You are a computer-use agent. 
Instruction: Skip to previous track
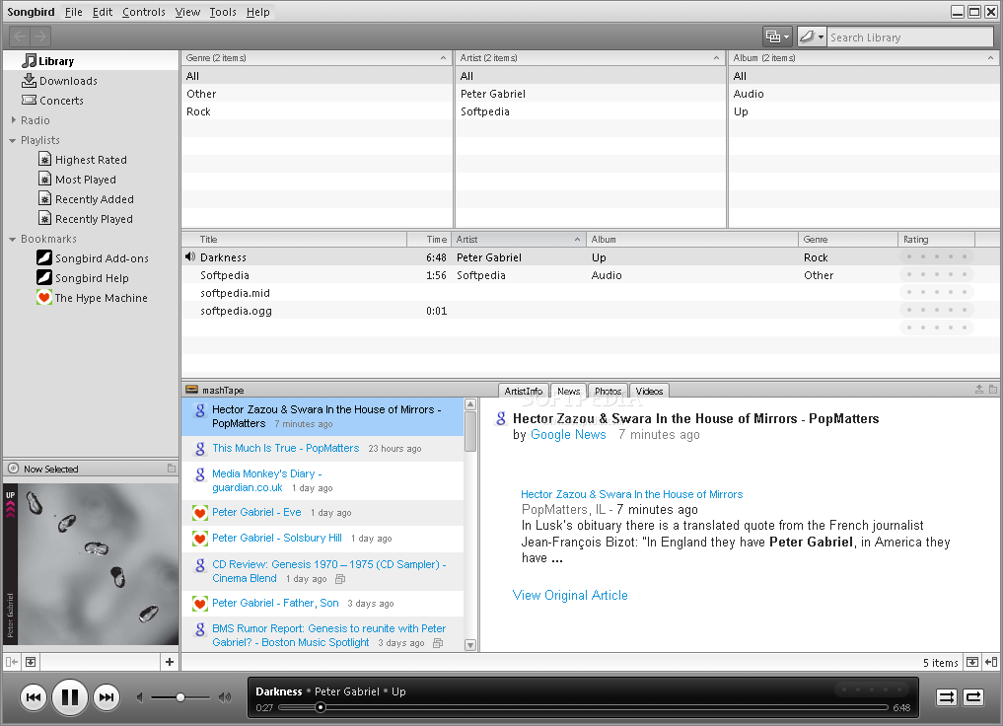click(x=34, y=697)
